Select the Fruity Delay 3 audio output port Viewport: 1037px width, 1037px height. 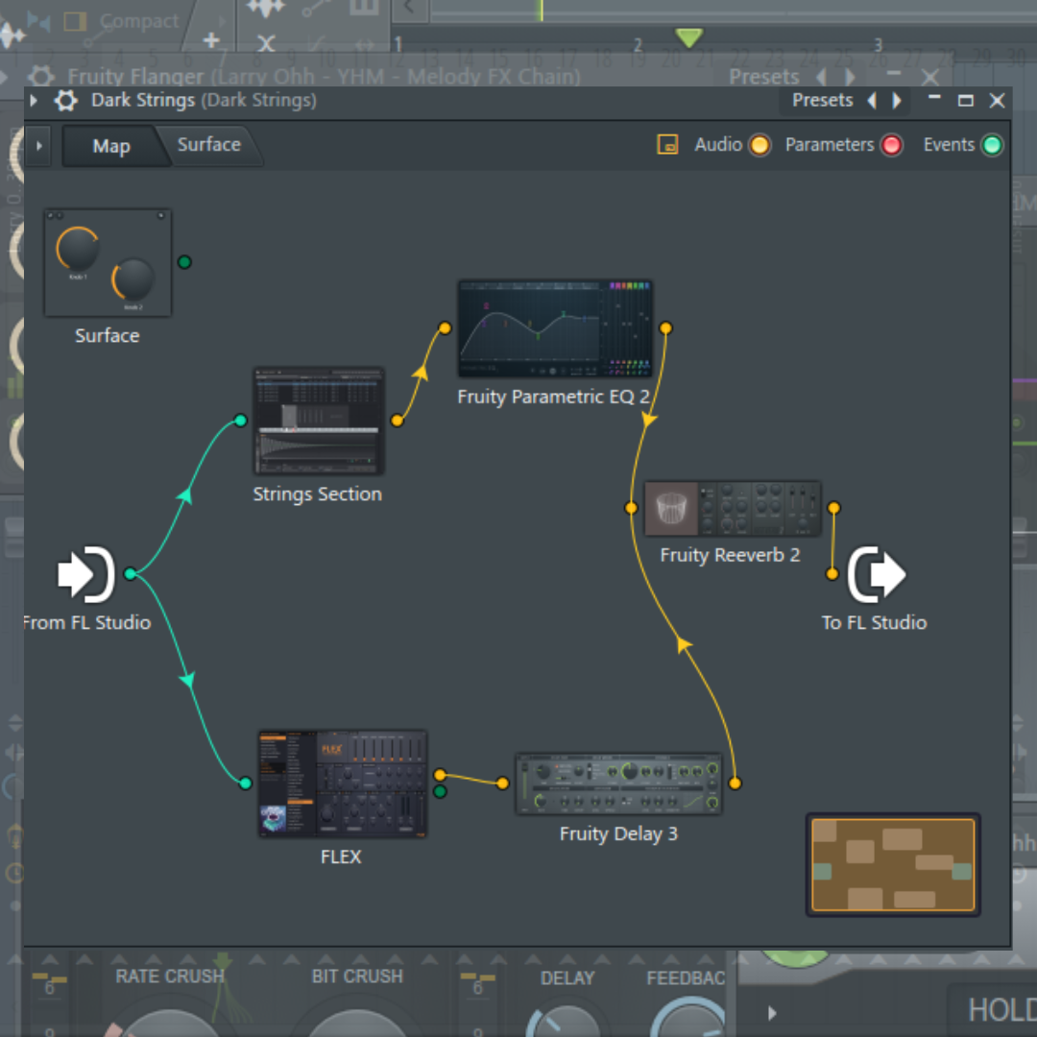(x=735, y=784)
